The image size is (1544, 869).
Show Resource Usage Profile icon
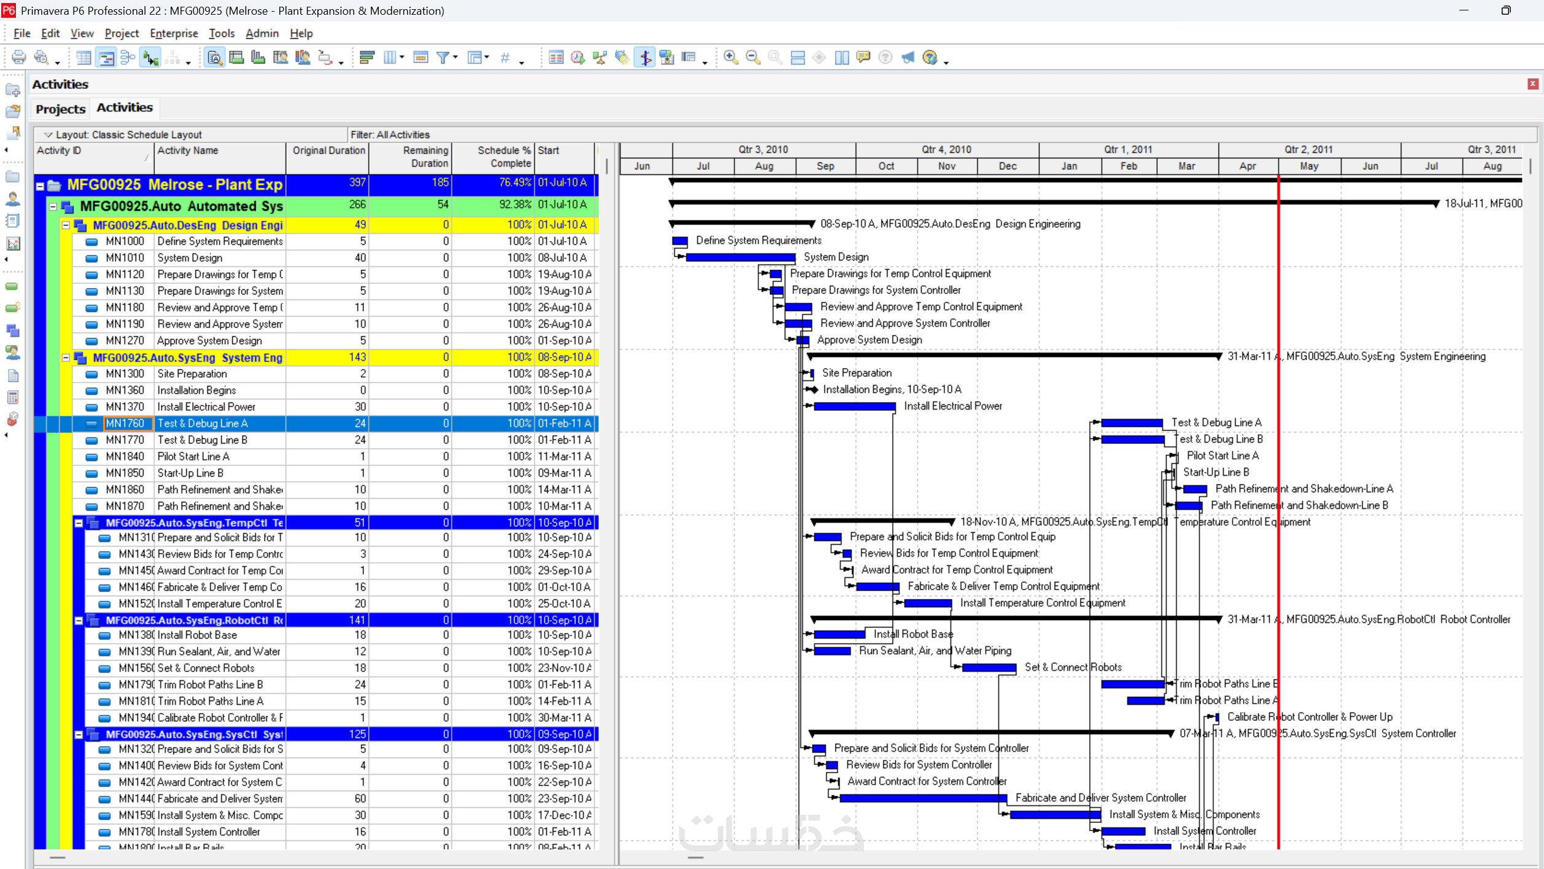click(303, 58)
